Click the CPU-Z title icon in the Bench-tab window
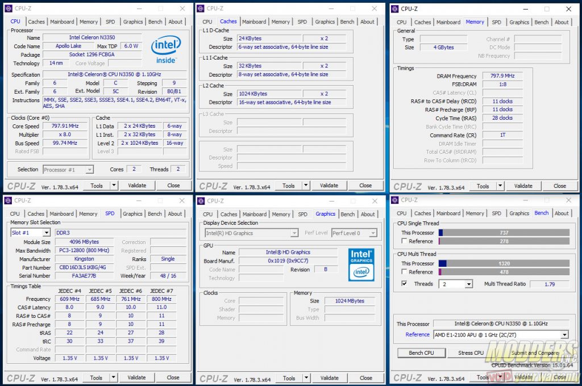Screen dimensions: 582x386 pyautogui.click(x=394, y=200)
